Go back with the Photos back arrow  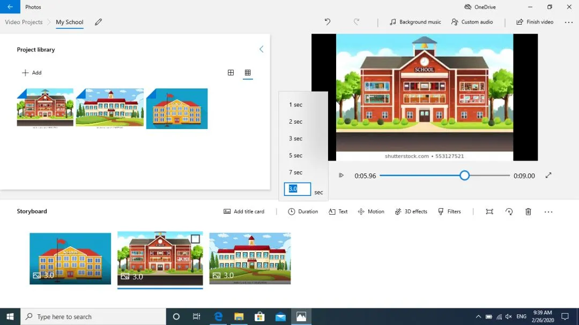point(10,6)
